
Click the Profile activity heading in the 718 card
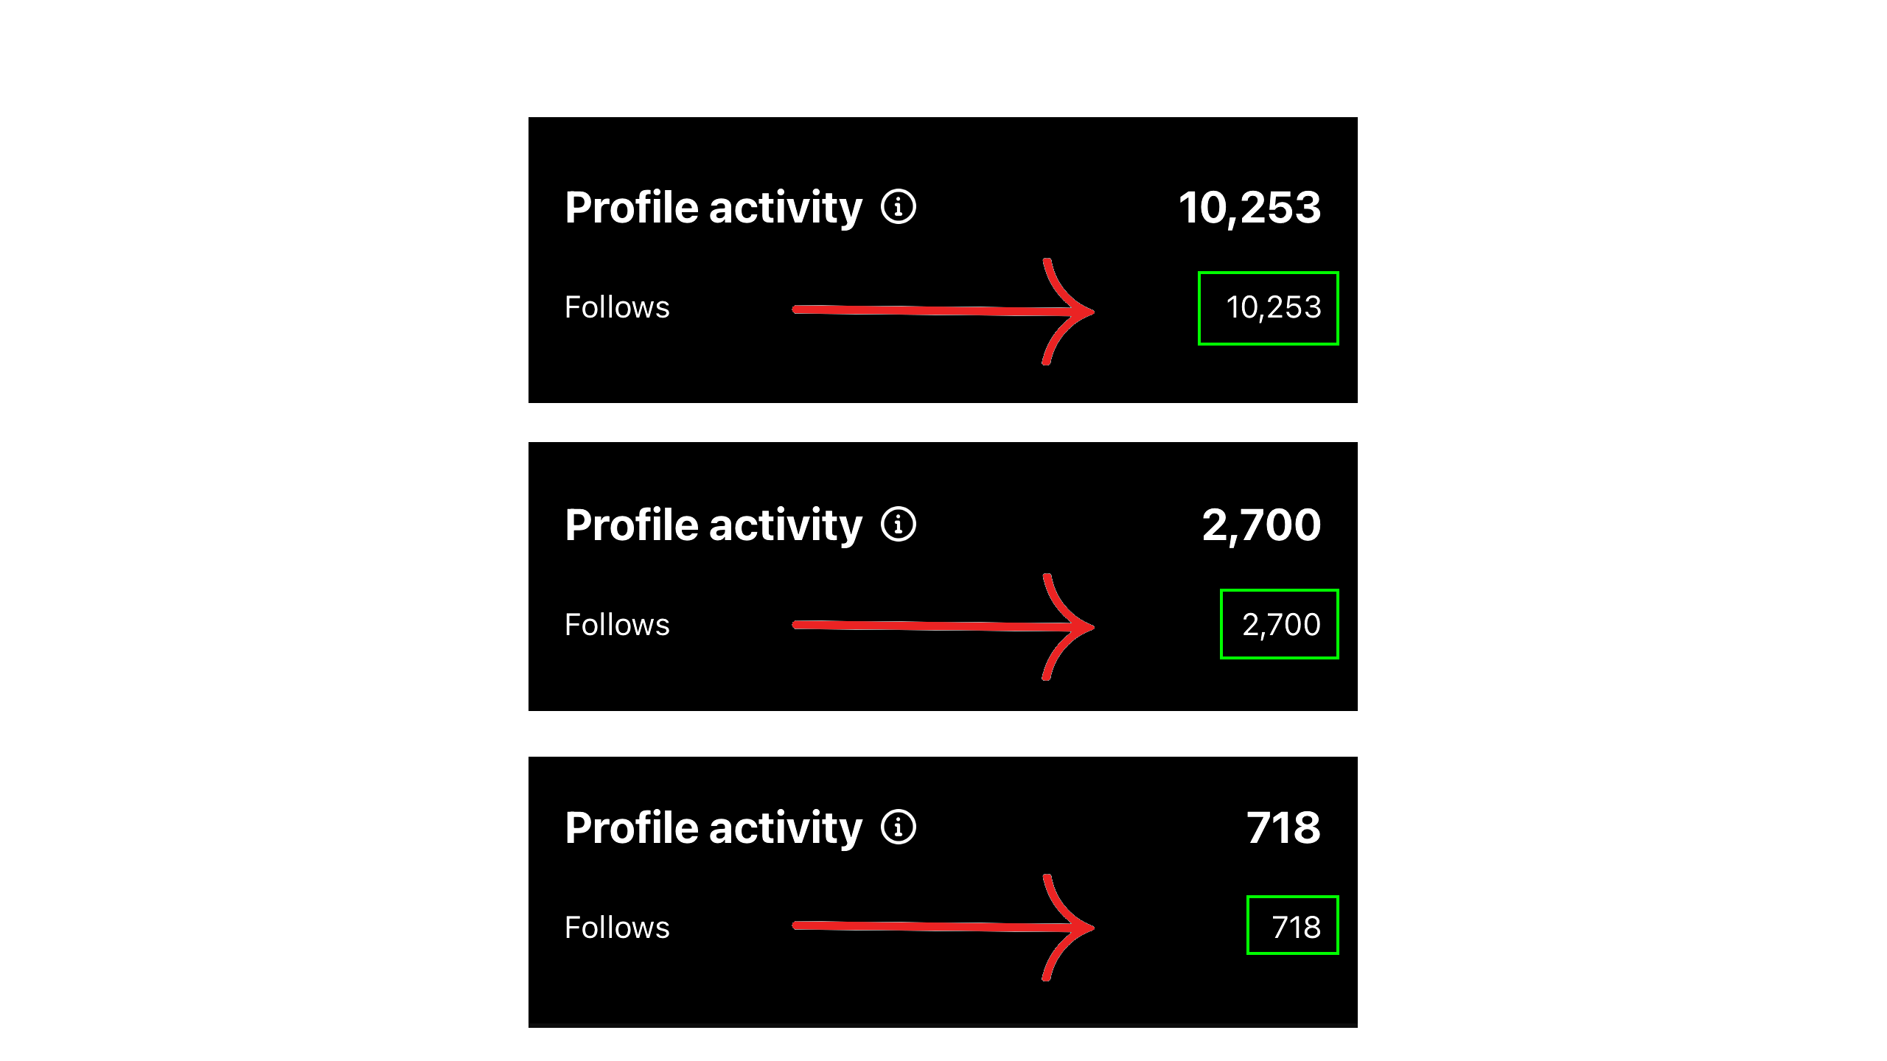714,828
